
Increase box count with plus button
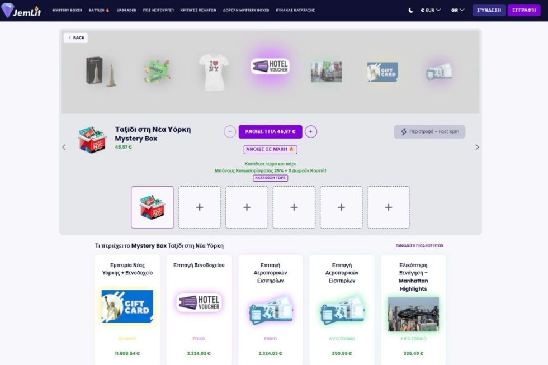click(x=311, y=132)
